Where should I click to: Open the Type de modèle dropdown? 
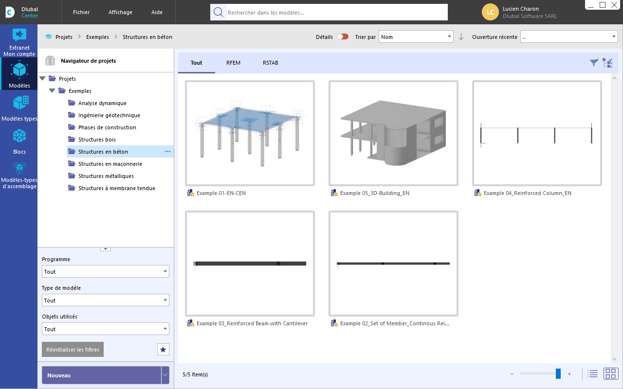pyautogui.click(x=106, y=300)
